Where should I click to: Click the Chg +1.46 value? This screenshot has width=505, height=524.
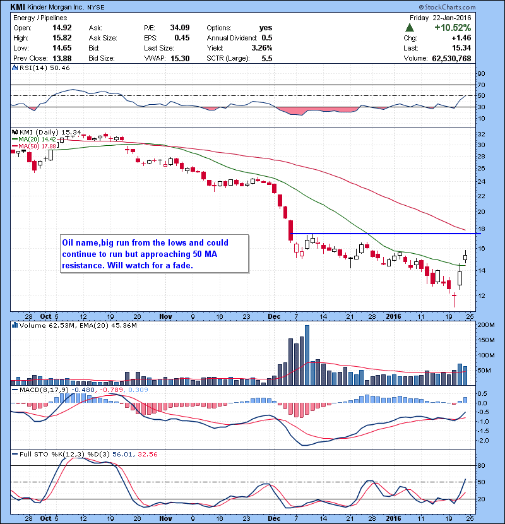pos(461,38)
